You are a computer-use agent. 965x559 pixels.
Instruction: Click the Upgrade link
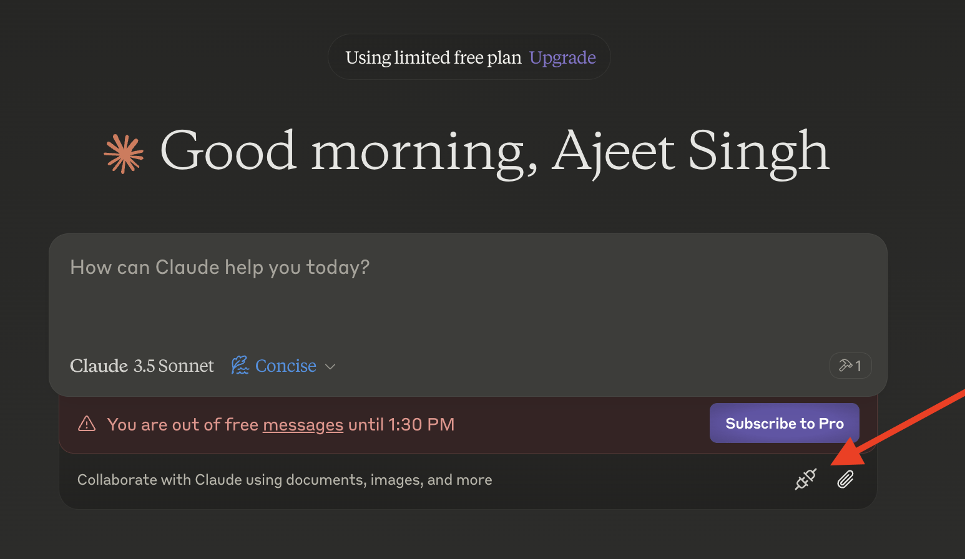click(x=562, y=57)
